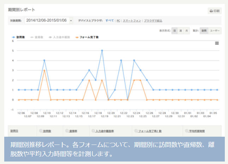Screen dimensions: 228x164
Task: Switch display format to 週 (weekly)
Action: (x=181, y=31)
